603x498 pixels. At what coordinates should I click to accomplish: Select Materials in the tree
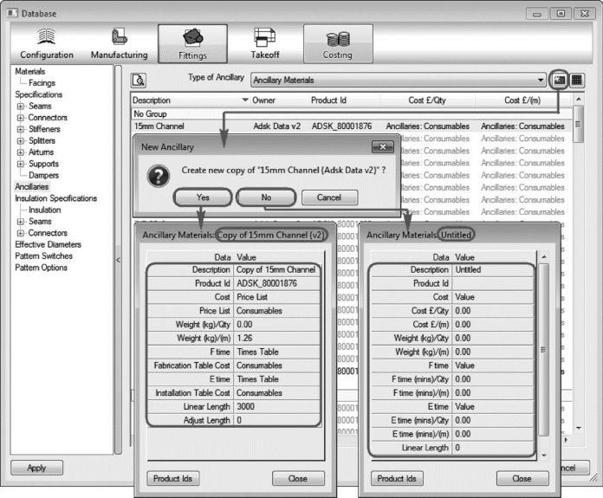pyautogui.click(x=30, y=72)
